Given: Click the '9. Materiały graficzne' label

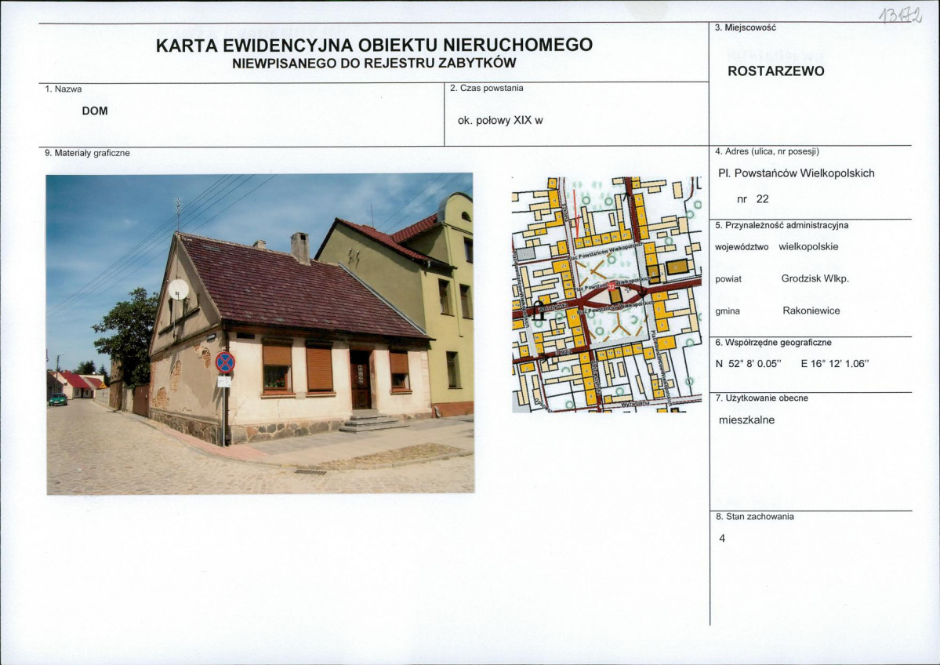Looking at the screenshot, I should 88,153.
